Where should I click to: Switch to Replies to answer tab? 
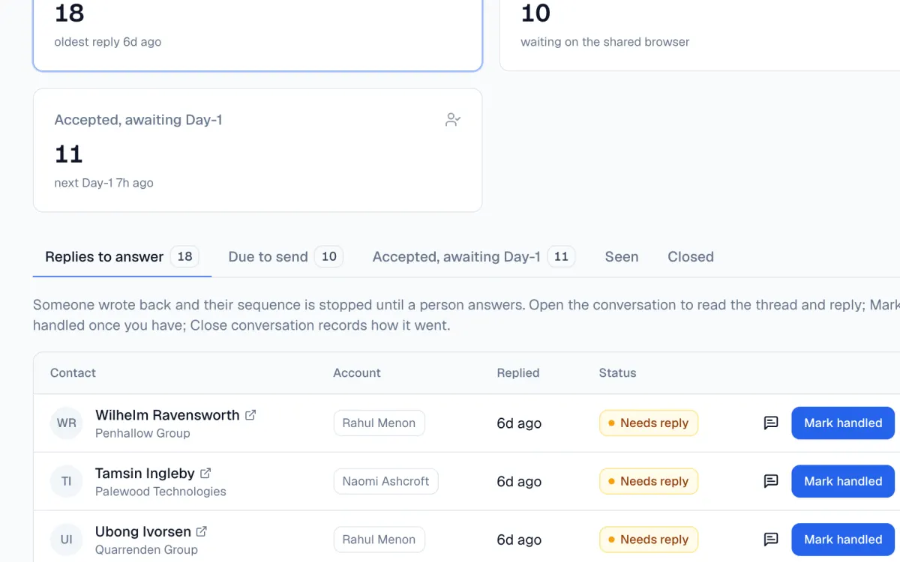pos(122,257)
